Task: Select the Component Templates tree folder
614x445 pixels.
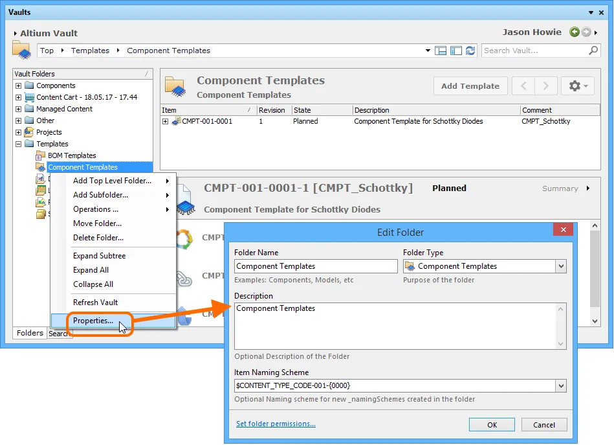Action: (x=83, y=167)
